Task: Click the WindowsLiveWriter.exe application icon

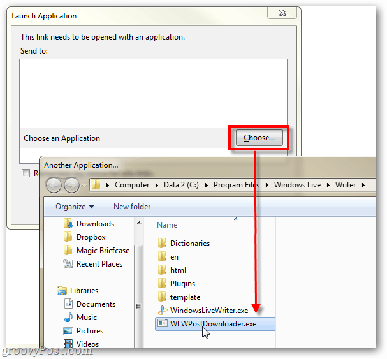Action: (163, 310)
